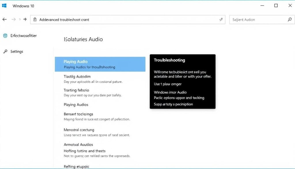The height and width of the screenshot is (169, 295).
Task: Click the ISolaturies Audio page heading
Action: pos(83,39)
